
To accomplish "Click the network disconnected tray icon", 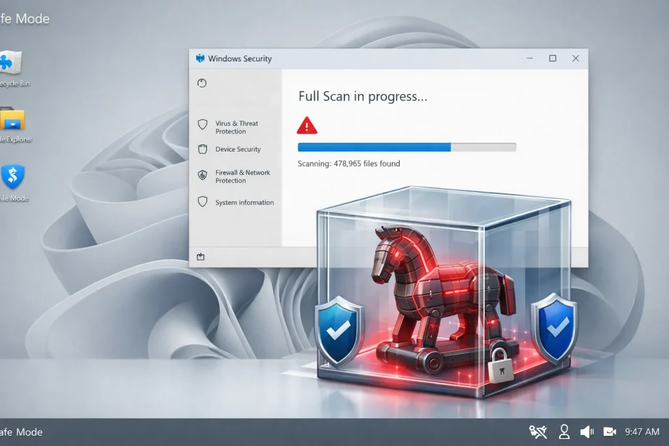I will [538, 432].
